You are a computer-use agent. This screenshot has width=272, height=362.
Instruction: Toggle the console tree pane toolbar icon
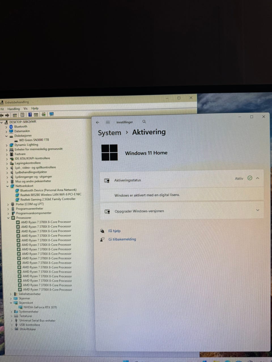click(15, 115)
